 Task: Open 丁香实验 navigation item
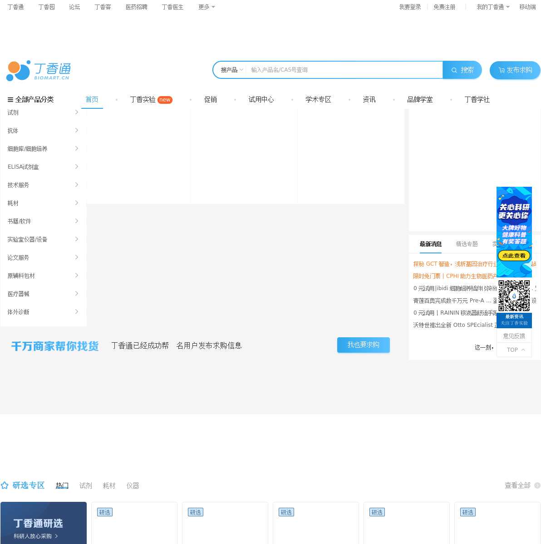[x=143, y=99]
